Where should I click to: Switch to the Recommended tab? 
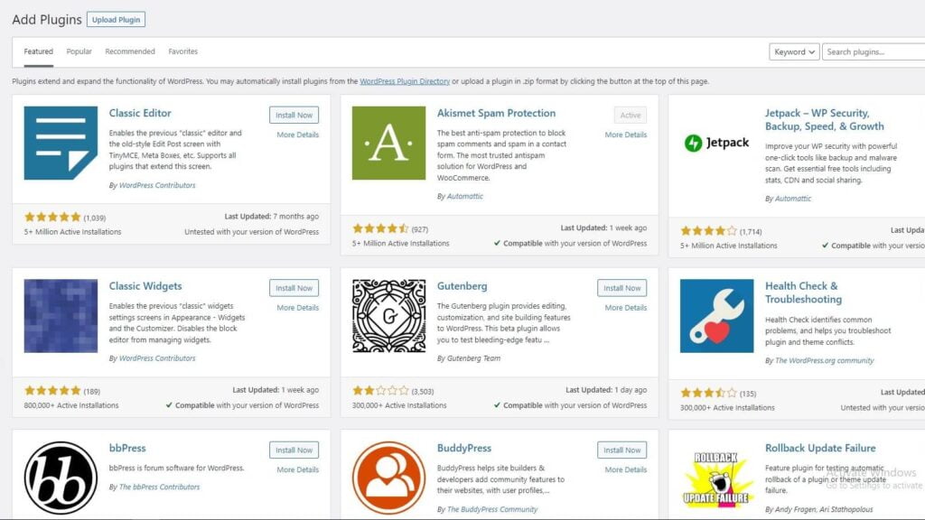(130, 51)
